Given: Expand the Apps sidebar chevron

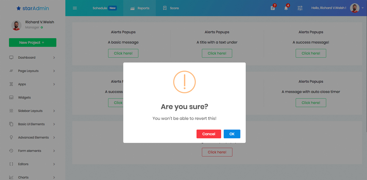Looking at the screenshot, I should pos(54,84).
